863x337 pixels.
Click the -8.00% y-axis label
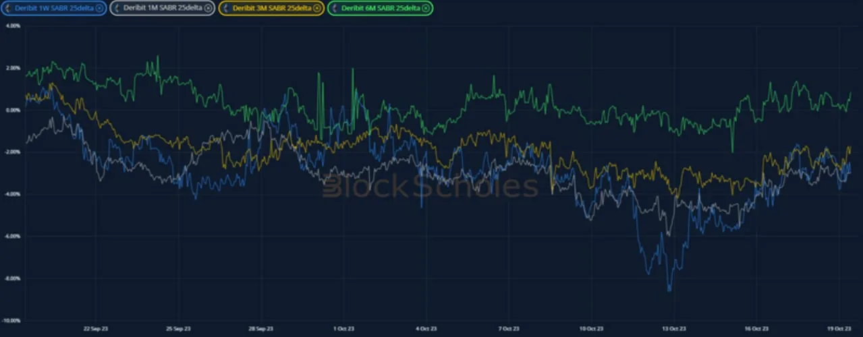pos(12,278)
